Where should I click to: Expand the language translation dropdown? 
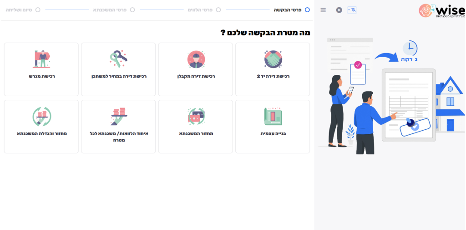(352, 10)
